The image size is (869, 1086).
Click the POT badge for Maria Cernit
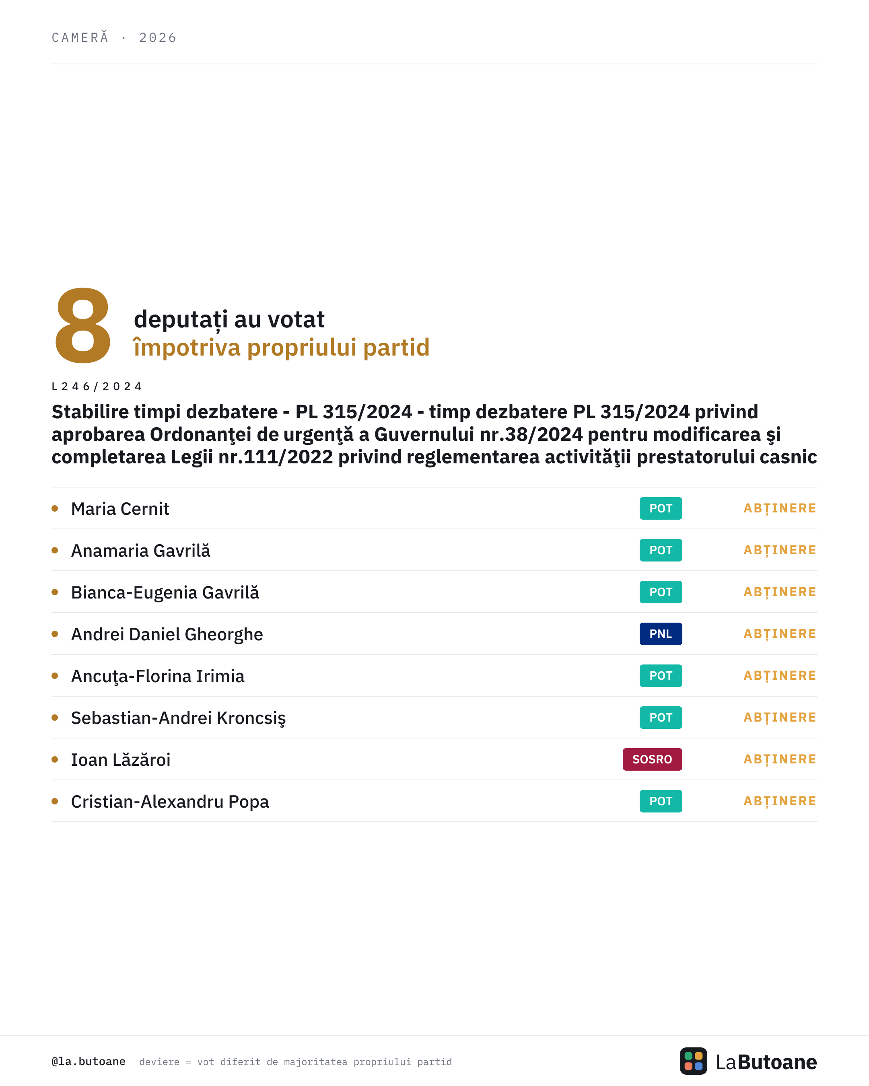(x=661, y=508)
